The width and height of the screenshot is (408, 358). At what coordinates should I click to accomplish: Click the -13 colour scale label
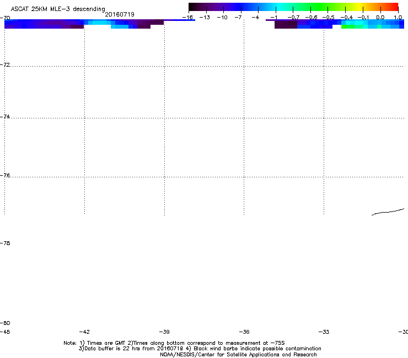(x=205, y=18)
